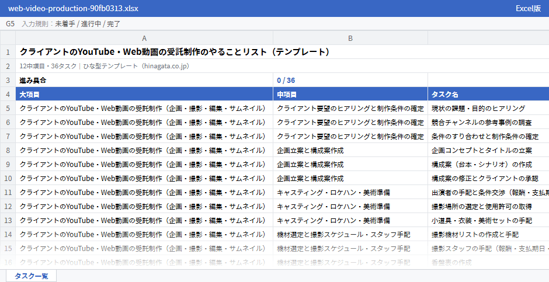Image resolution: width=549 pixels, height=282 pixels.
Task: Select cell 構成案（台本・シナリオ）の作成
Action: click(488, 164)
